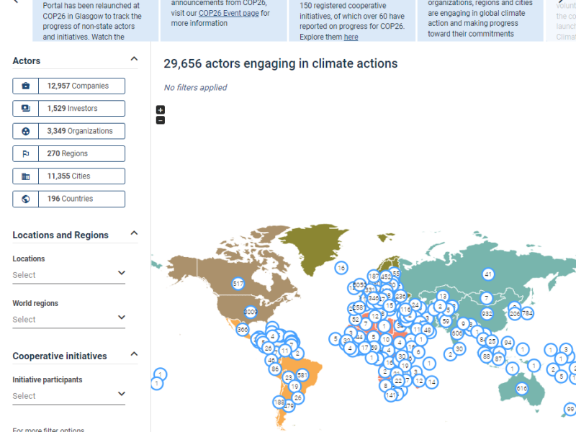The width and height of the screenshot is (576, 432).
Task: Open the Initiative participants dropdown
Action: click(69, 395)
